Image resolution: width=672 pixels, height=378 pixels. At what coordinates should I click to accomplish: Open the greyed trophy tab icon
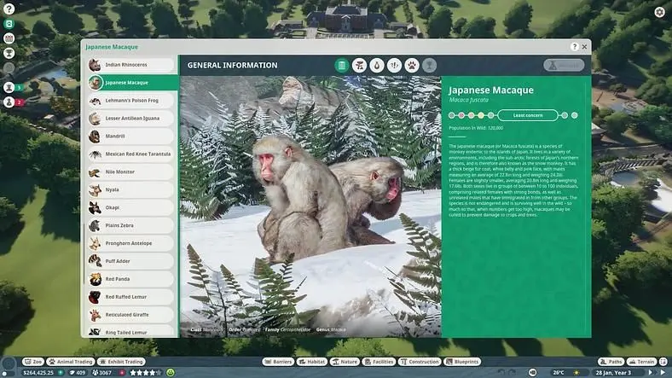tap(430, 65)
